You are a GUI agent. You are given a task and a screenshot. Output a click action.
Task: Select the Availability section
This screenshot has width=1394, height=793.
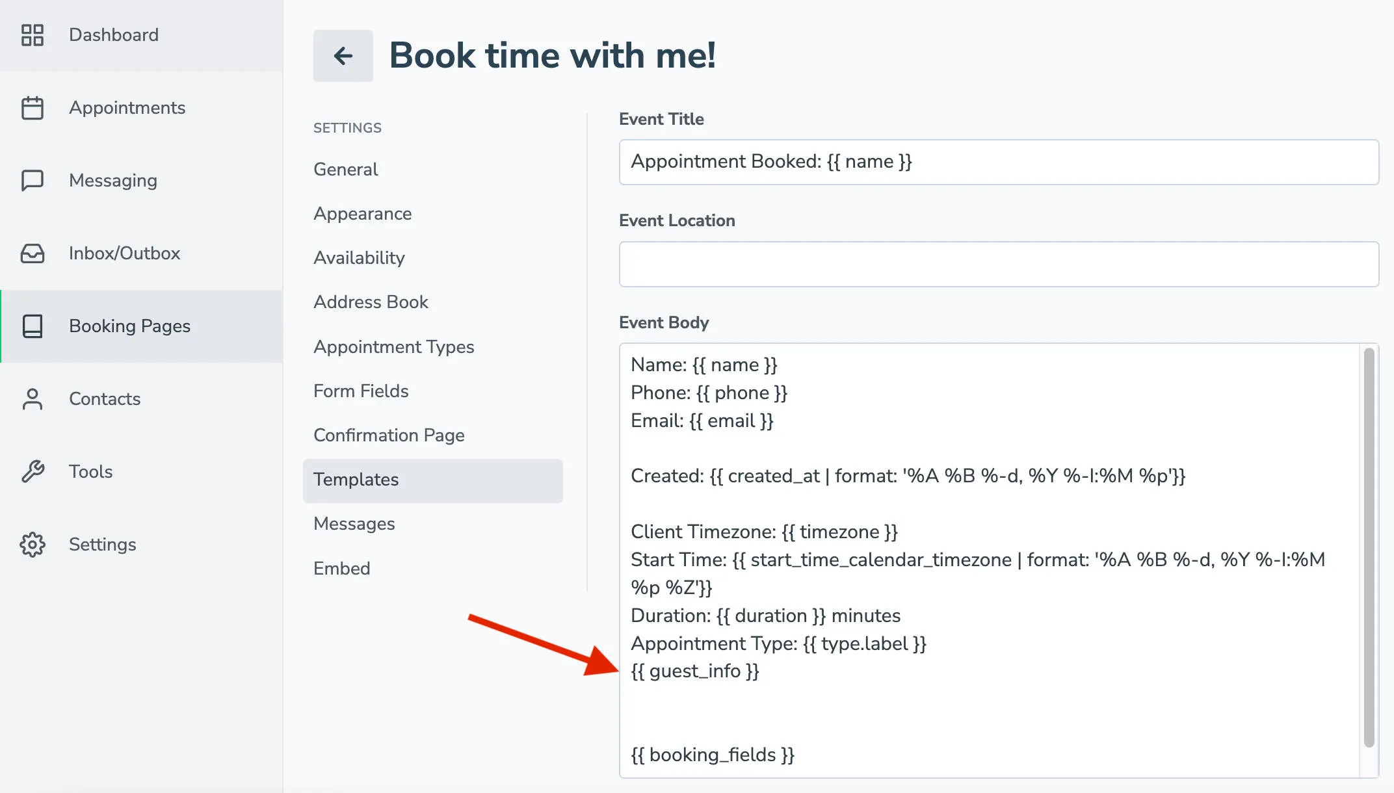[x=358, y=257]
